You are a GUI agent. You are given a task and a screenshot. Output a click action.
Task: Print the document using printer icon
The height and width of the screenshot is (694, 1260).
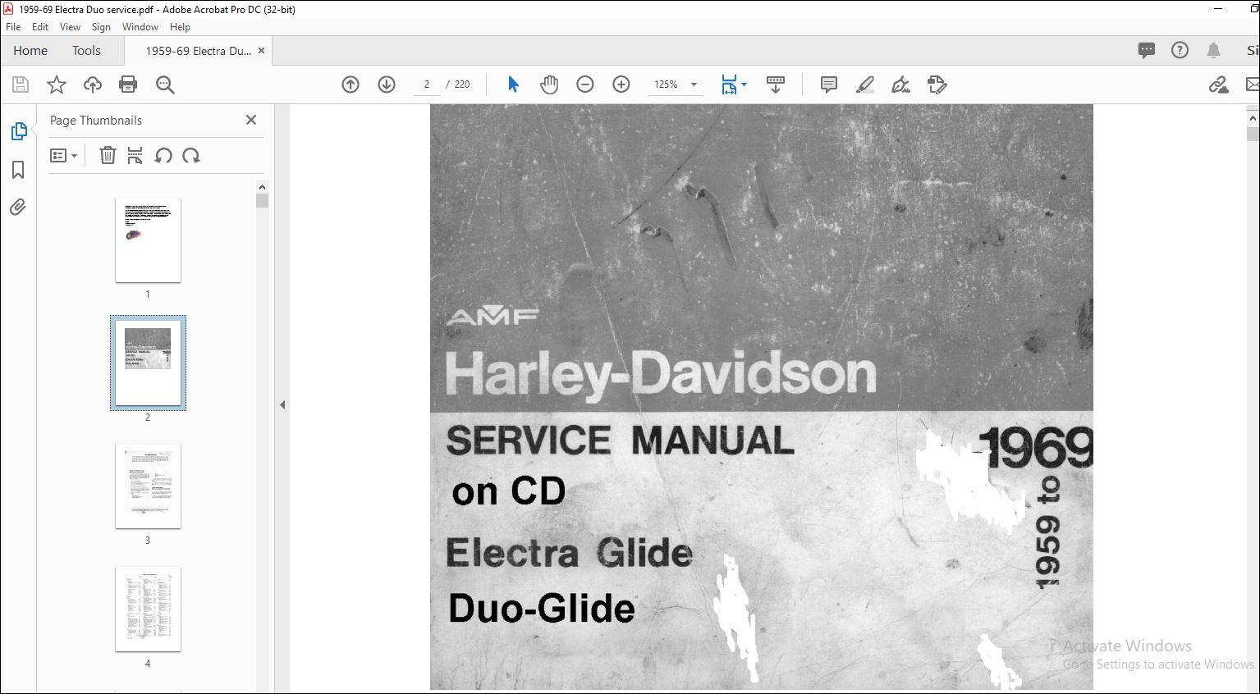[128, 84]
